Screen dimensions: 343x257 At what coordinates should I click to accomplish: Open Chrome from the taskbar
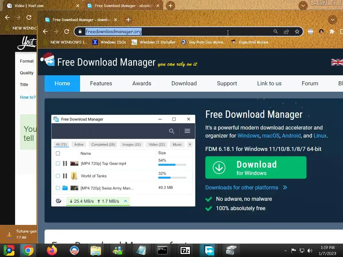click(28, 250)
